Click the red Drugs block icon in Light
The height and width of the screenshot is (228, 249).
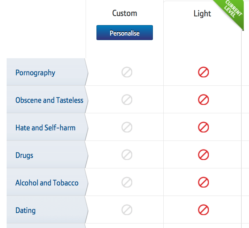tap(203, 155)
